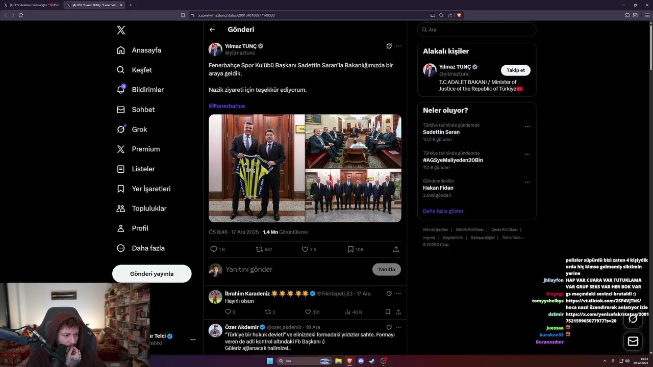Image resolution: width=653 pixels, height=367 pixels.
Task: Click the Profil person icon
Action: click(x=121, y=228)
